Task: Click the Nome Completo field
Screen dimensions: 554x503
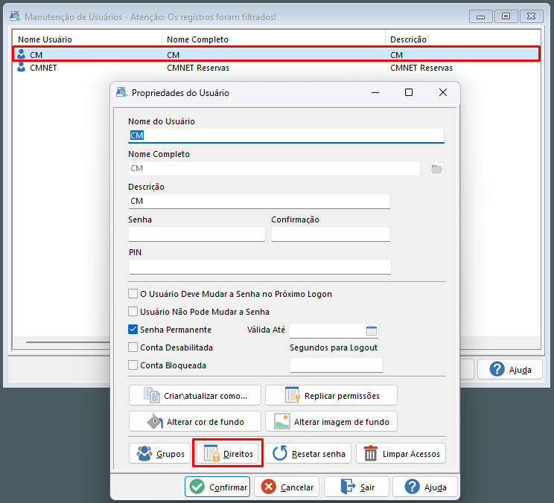Action: tap(274, 168)
